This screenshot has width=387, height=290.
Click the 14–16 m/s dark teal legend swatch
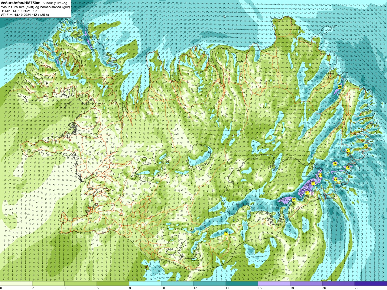(x=242, y=284)
